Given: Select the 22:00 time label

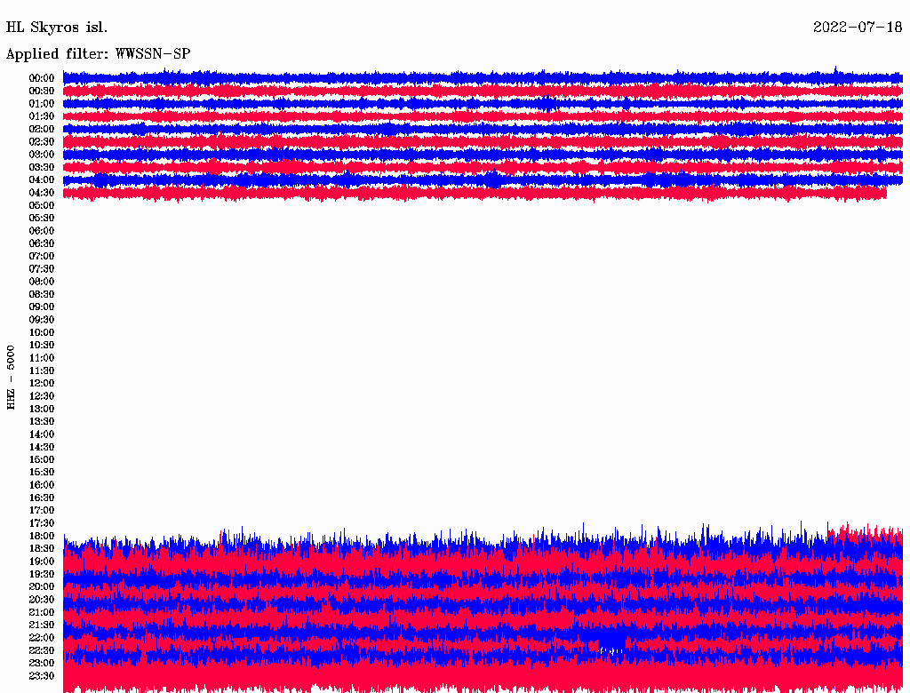Looking at the screenshot, I should coord(42,638).
